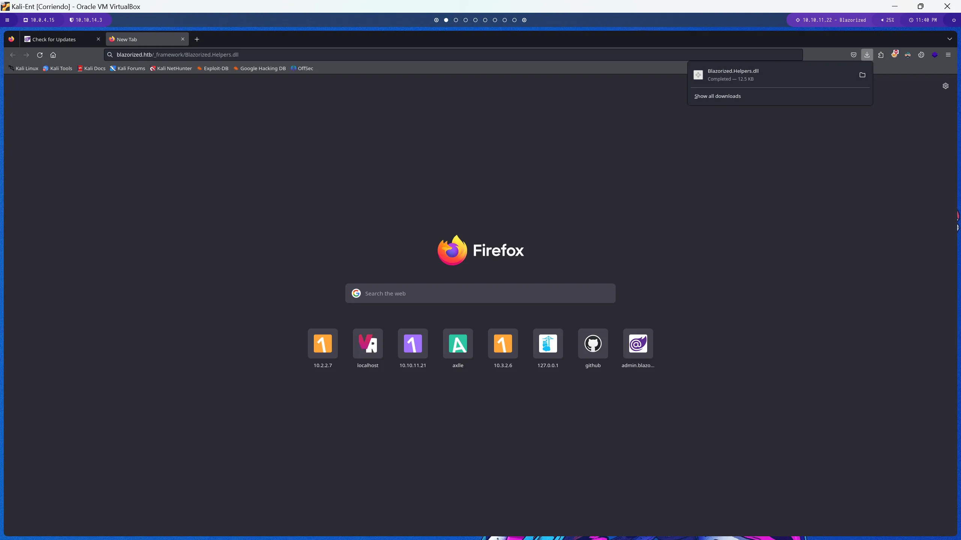Reload the current page
Image resolution: width=961 pixels, height=540 pixels.
[x=40, y=55]
